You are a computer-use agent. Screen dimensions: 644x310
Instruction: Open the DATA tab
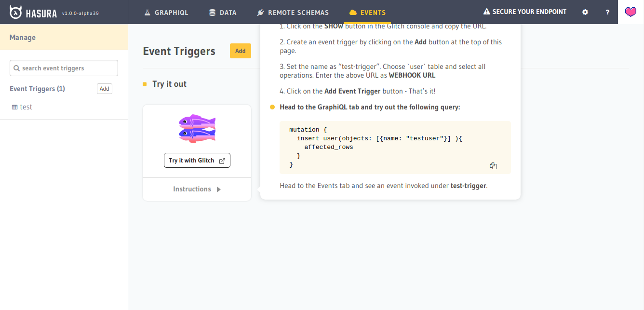223,13
